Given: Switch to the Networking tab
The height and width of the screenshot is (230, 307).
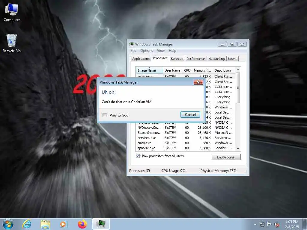Looking at the screenshot, I should tap(216, 59).
